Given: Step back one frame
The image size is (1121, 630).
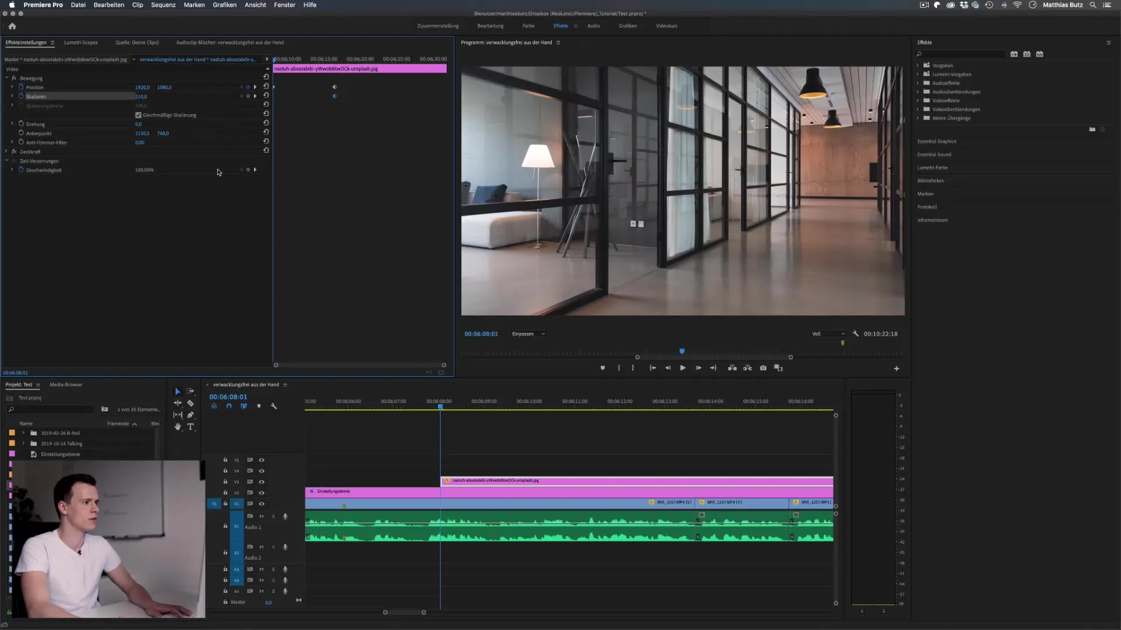Looking at the screenshot, I should 668,368.
